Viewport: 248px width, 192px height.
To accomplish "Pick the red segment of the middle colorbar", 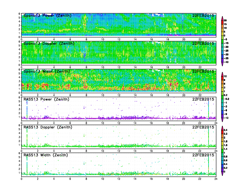I will click(222, 78).
